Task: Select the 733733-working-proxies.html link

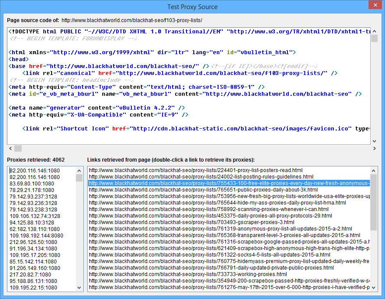Action: 188,274
